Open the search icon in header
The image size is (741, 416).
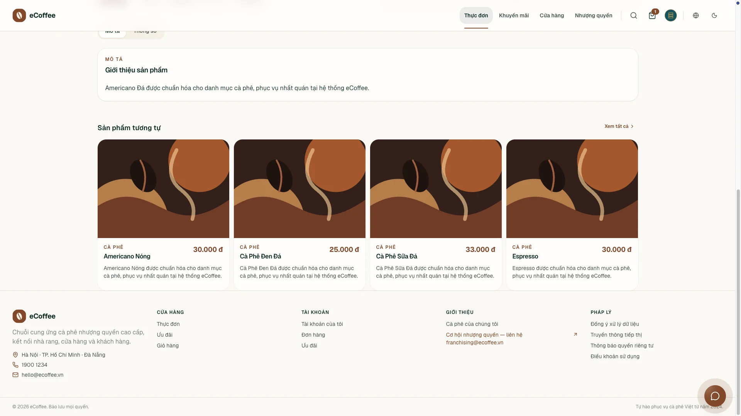[634, 15]
